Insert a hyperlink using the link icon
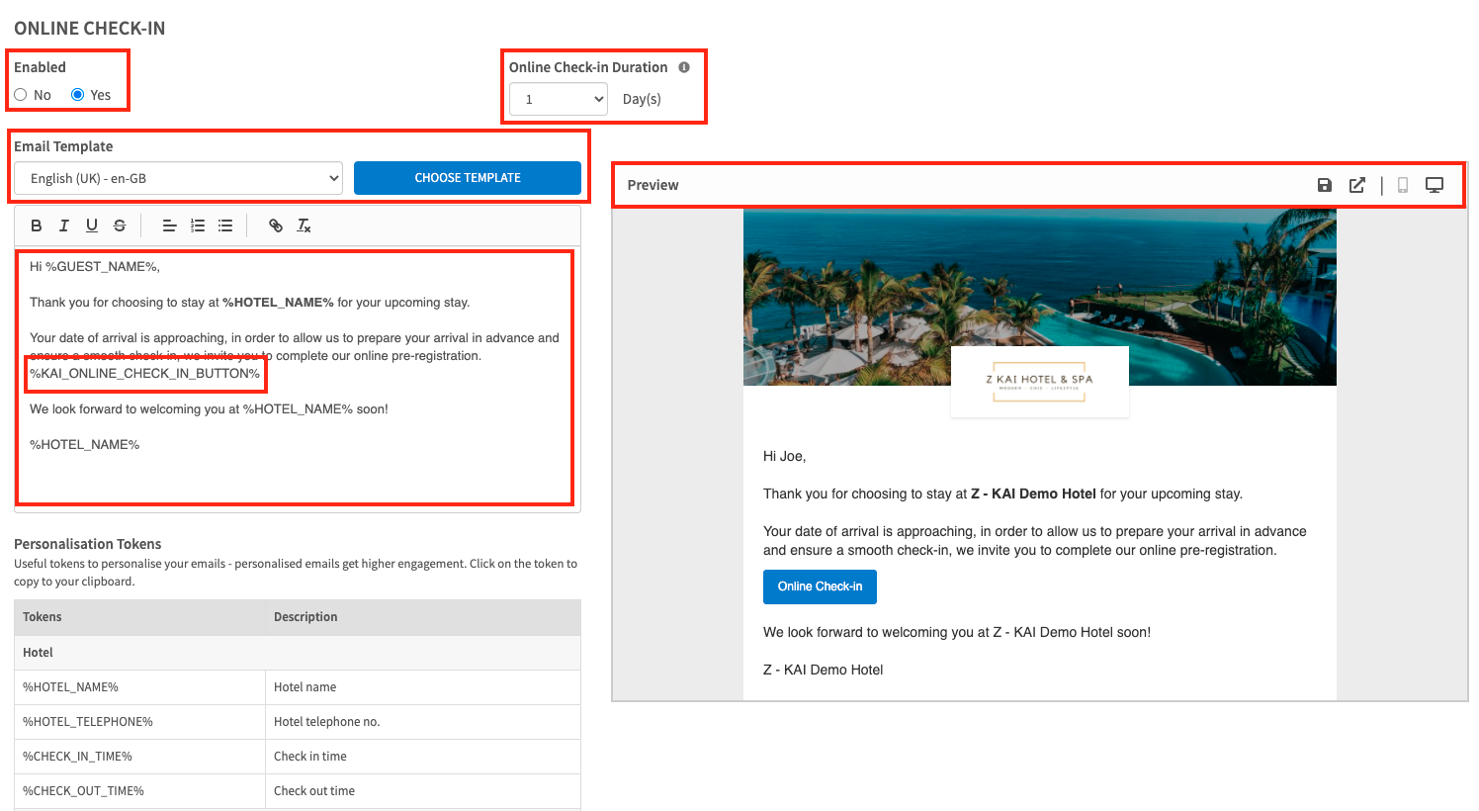This screenshot has width=1479, height=811. pyautogui.click(x=276, y=225)
